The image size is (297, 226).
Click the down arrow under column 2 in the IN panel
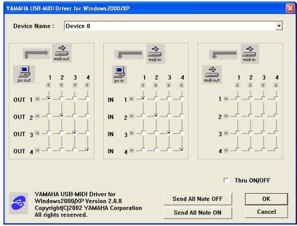156,85
